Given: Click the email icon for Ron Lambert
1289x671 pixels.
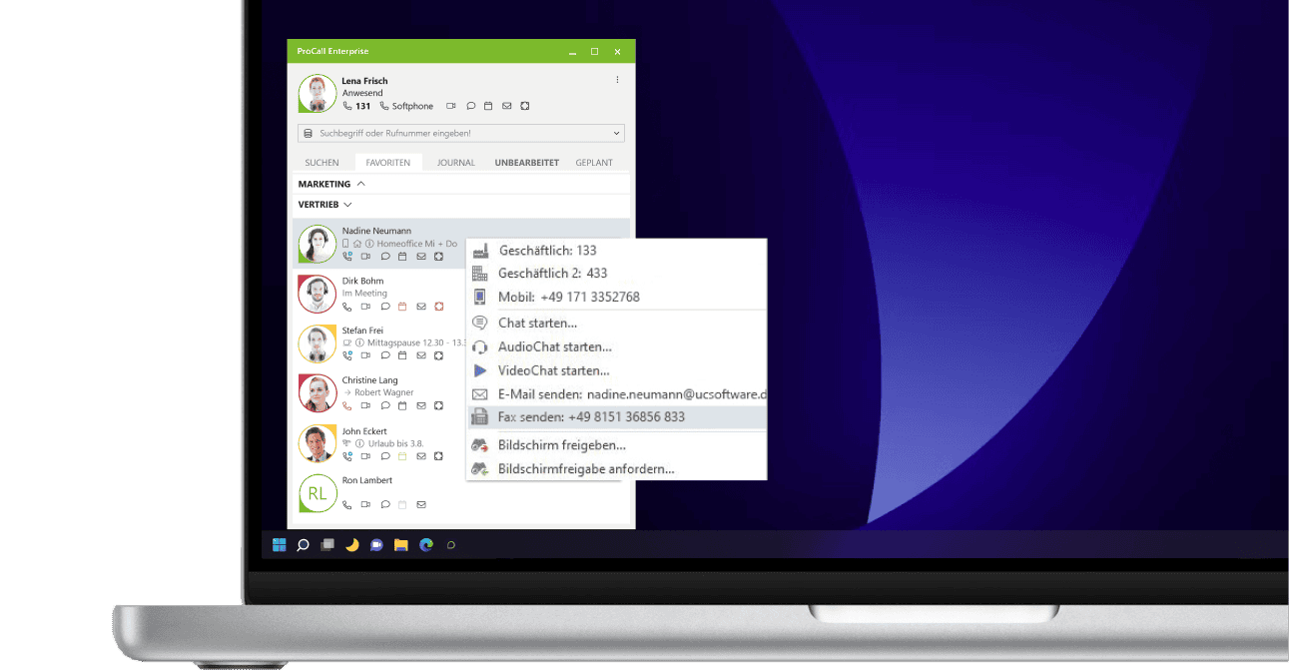Looking at the screenshot, I should 421,505.
